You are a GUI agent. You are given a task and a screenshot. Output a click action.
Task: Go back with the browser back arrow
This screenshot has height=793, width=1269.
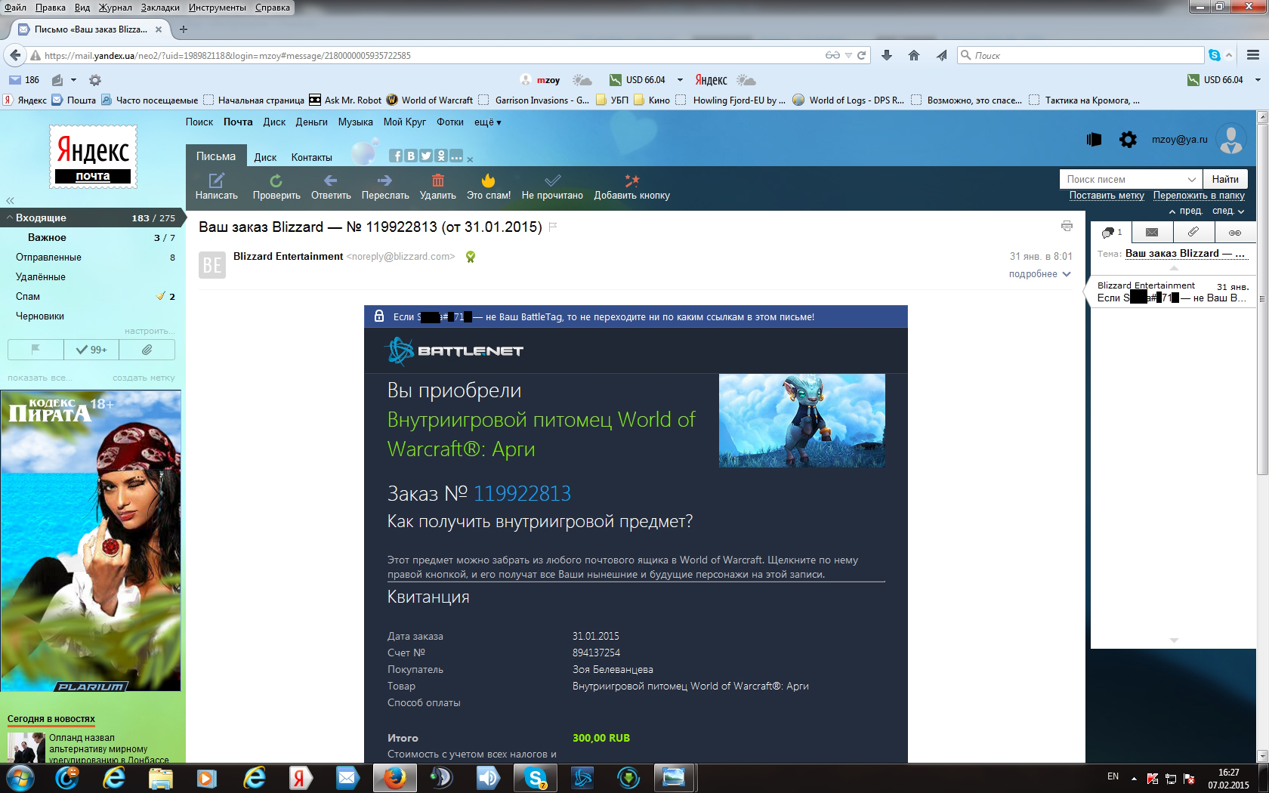15,55
